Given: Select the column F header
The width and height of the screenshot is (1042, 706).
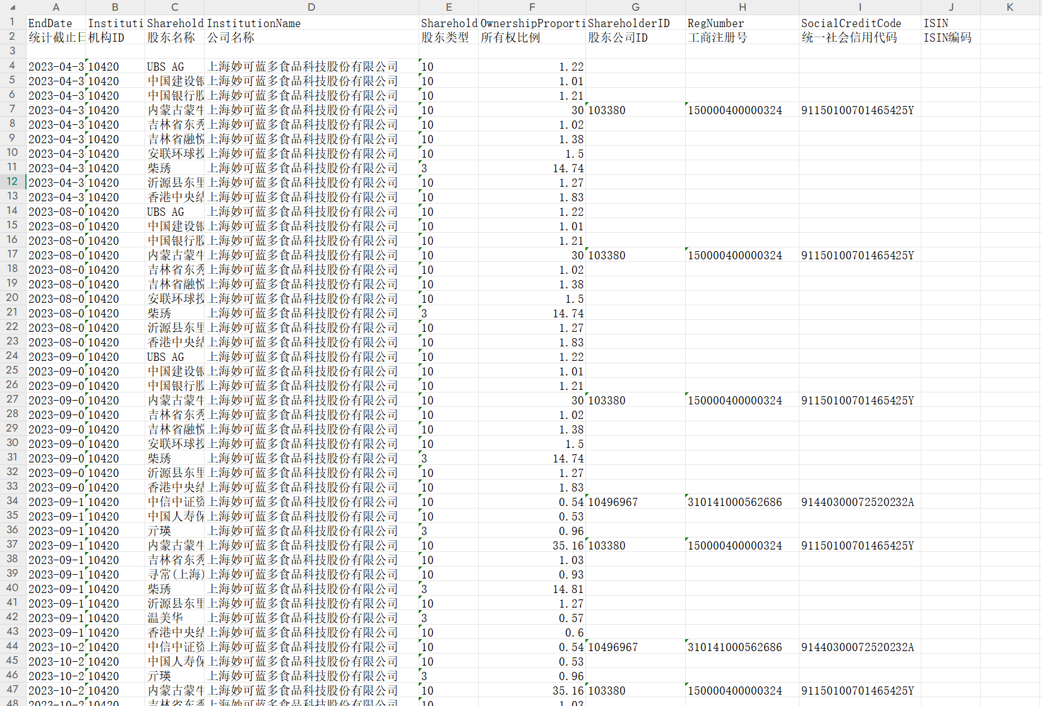Looking at the screenshot, I should coord(532,7).
